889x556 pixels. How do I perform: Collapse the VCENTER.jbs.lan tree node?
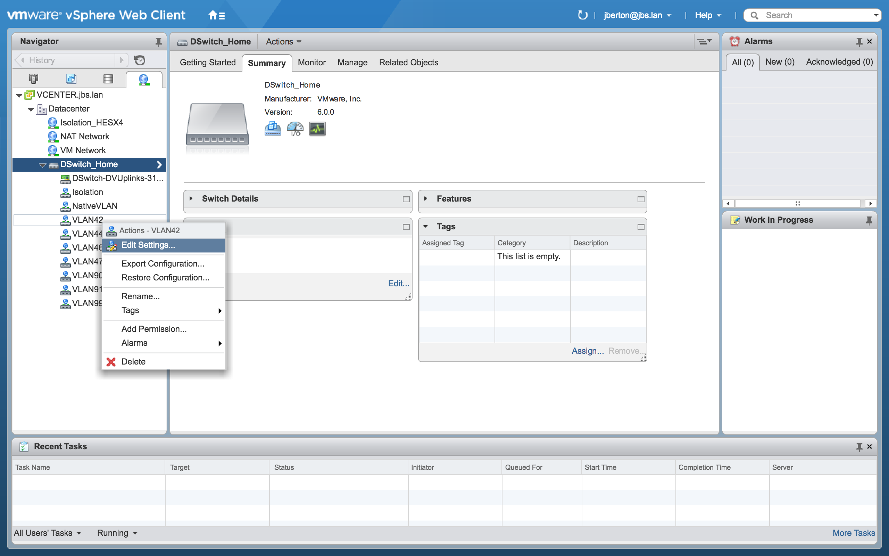click(19, 95)
